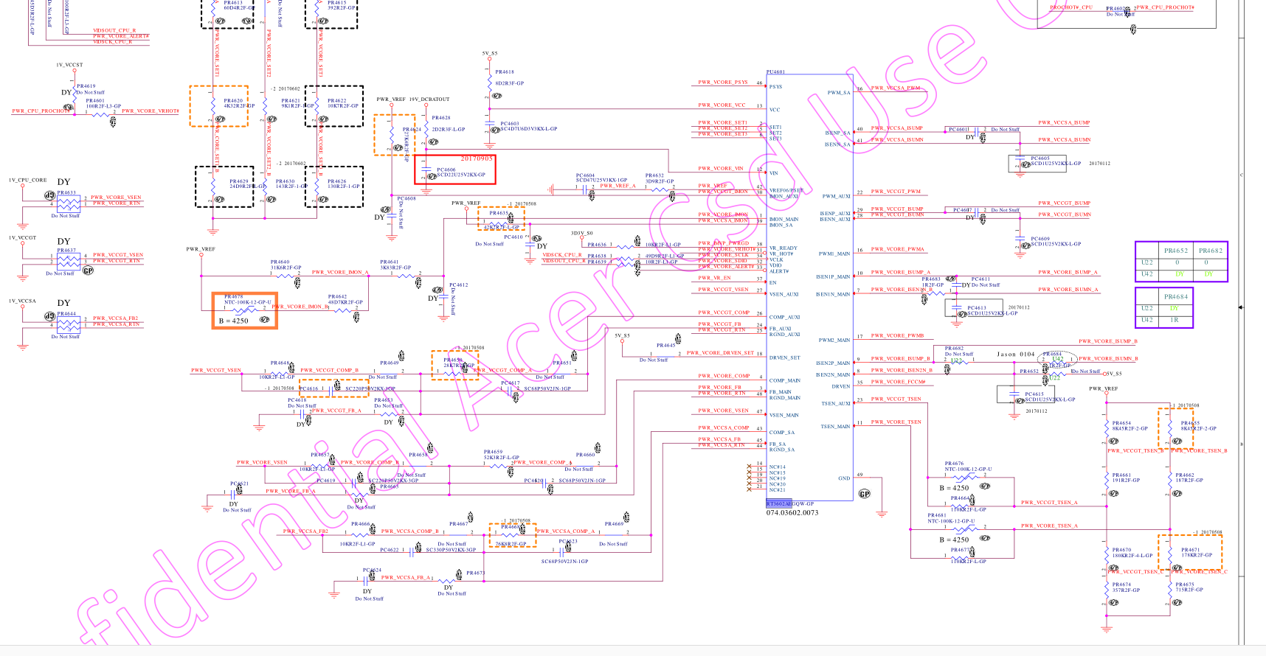The width and height of the screenshot is (1266, 656).
Task: Click resistor PR4626 label
Action: 337,181
